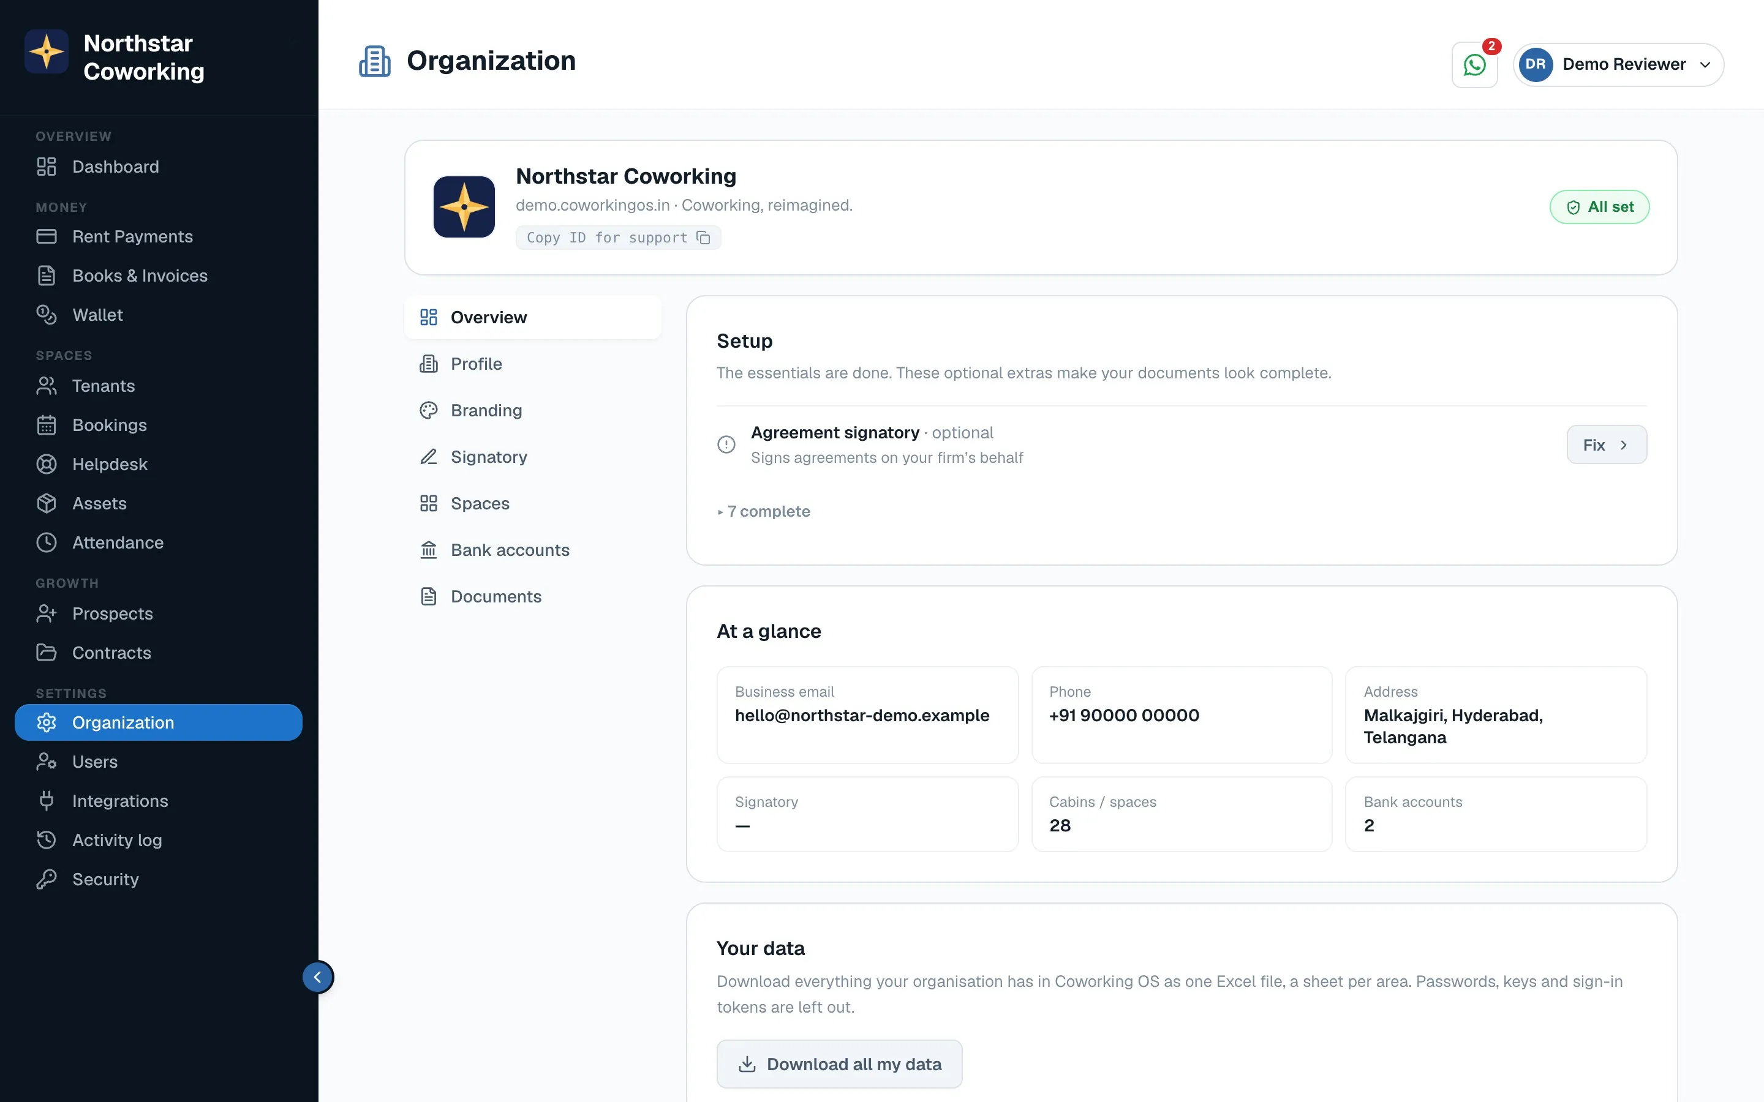Select the Overview tab
The width and height of the screenshot is (1764, 1102).
point(533,318)
